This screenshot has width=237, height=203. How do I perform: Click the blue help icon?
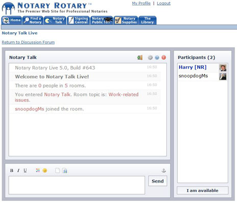pyautogui.click(x=157, y=57)
